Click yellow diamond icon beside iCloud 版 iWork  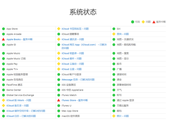coord(4,100)
